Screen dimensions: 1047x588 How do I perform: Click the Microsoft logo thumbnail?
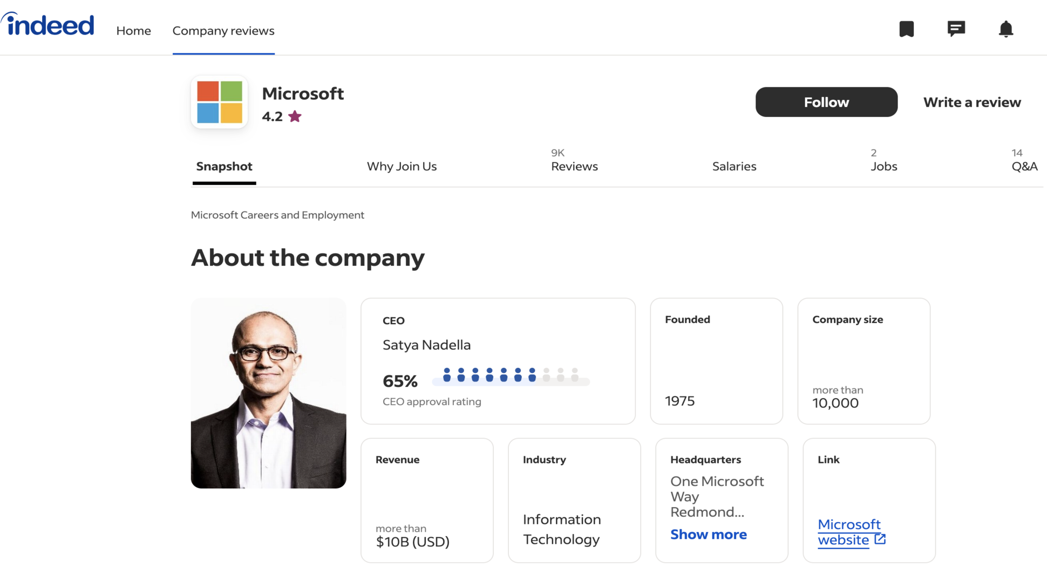coord(220,102)
